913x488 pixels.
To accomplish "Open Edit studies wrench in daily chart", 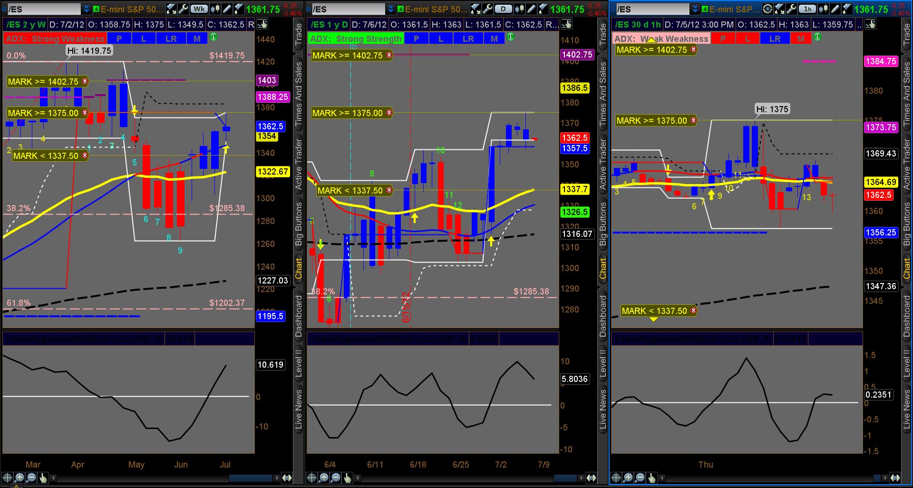I will click(487, 9).
